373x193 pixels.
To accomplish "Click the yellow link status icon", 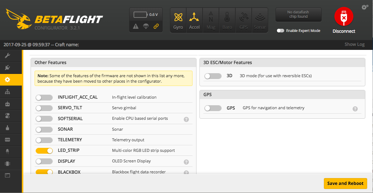I will [x=156, y=27].
